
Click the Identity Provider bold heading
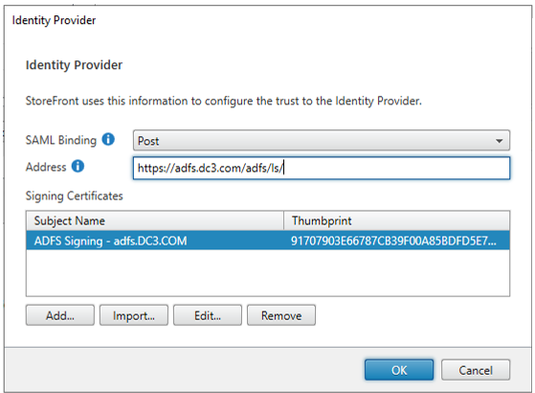point(74,65)
